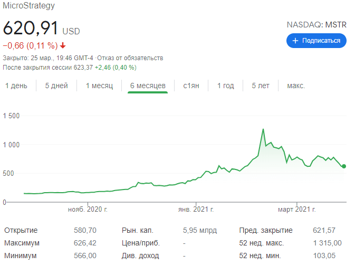
Task: Click the plus icon on Подписаться
Action: [295, 41]
